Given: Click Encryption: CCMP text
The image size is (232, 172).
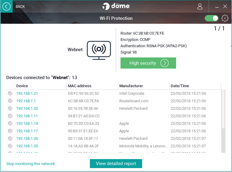Looking at the screenshot, I should tap(135, 40).
